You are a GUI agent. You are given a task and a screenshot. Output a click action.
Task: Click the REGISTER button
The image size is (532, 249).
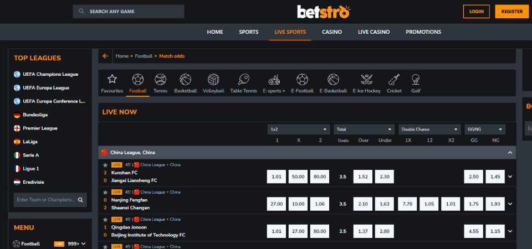coord(512,12)
